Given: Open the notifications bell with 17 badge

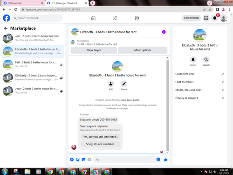Looking at the screenshot, I should (x=215, y=18).
